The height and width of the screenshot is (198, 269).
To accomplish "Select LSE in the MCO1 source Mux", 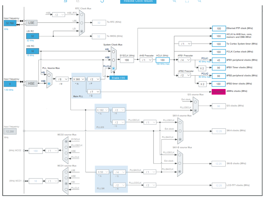I will (x=66, y=172).
